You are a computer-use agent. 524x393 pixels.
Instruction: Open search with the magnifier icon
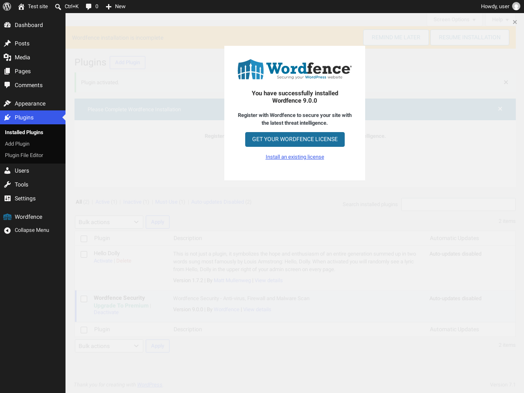point(58,7)
